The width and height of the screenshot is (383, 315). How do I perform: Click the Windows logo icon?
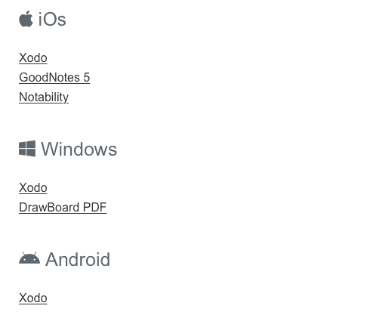[27, 149]
